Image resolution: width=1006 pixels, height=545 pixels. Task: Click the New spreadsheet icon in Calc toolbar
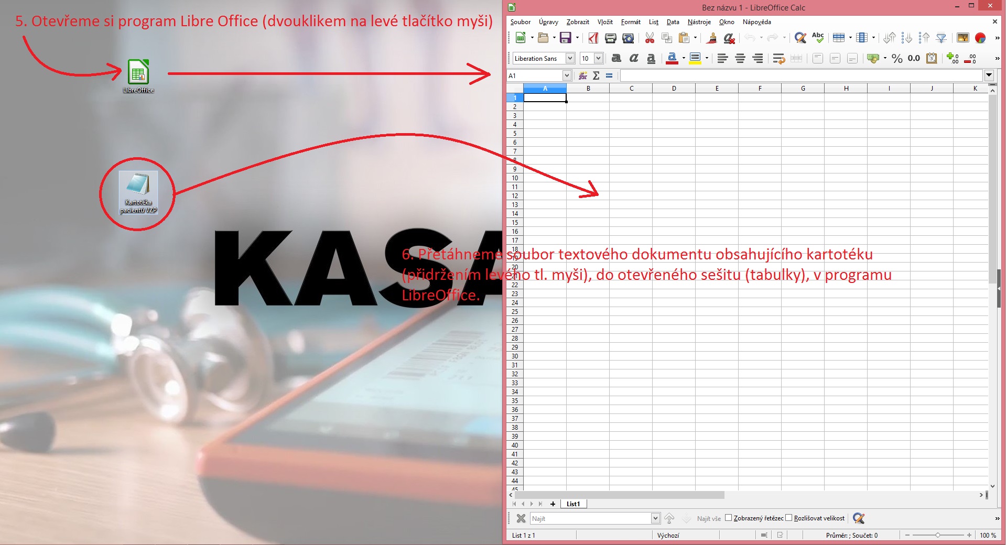click(521, 38)
